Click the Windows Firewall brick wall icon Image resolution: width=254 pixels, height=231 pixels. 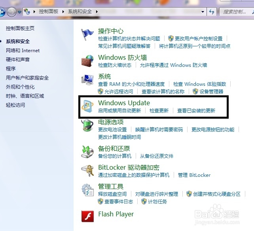pos(87,61)
